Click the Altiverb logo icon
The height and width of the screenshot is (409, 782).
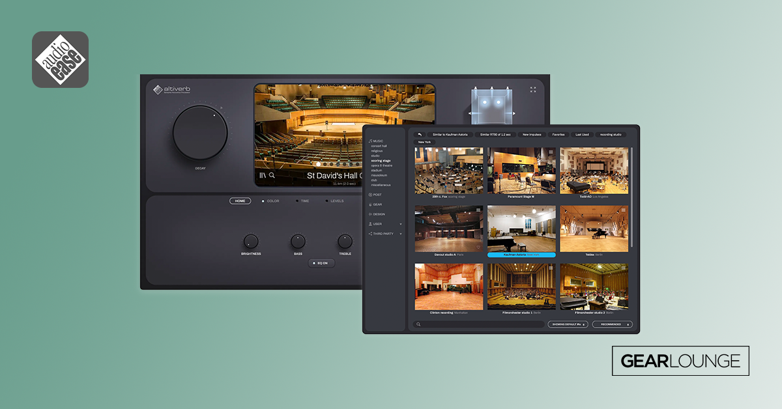coord(159,90)
